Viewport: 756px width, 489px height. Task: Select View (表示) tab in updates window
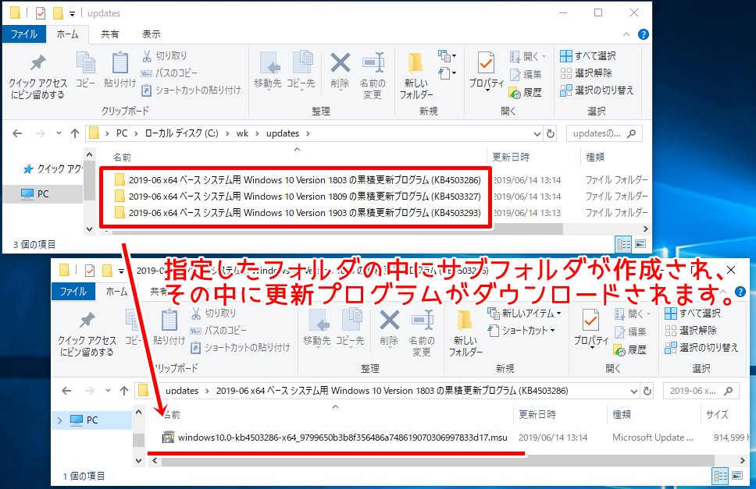pos(152,34)
